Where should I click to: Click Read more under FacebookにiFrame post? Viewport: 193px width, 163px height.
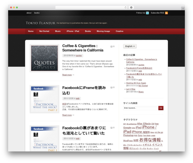pos(67,115)
